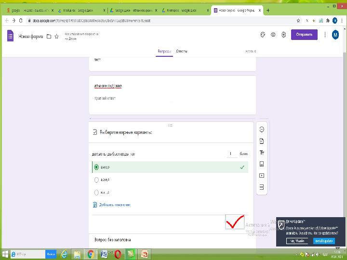Click the Добавить пояснение link
This screenshot has width=347, height=260.
pyautogui.click(x=115, y=205)
